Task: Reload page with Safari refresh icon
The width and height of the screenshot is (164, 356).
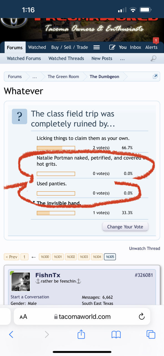Action: [x=142, y=316]
